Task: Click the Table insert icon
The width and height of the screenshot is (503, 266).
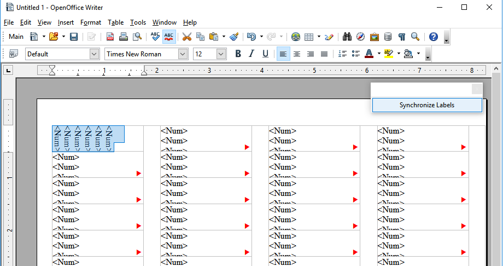Action: [x=308, y=37]
